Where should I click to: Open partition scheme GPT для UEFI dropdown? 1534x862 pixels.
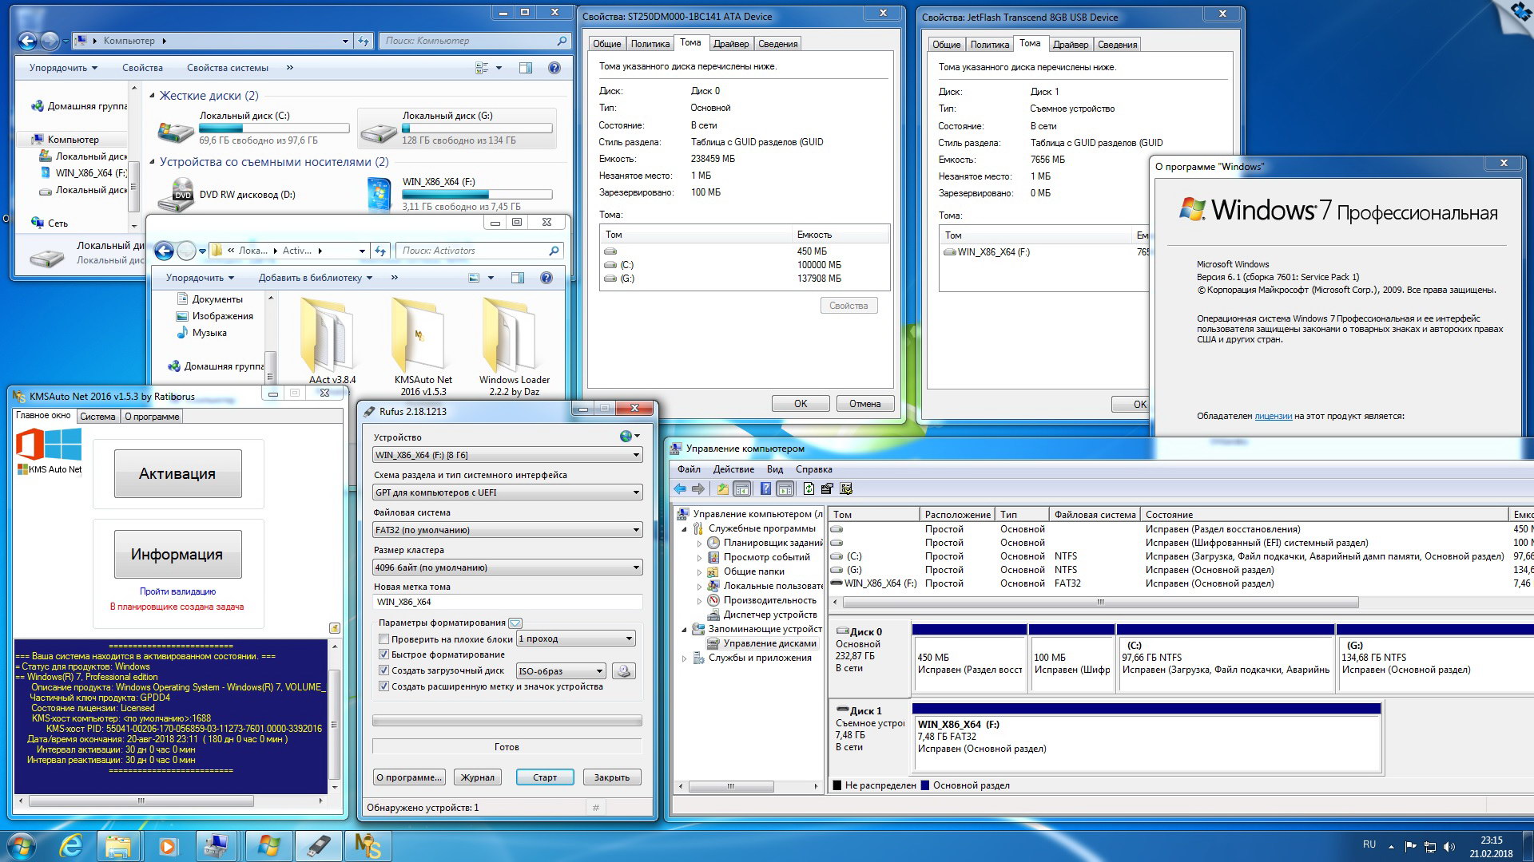click(507, 492)
